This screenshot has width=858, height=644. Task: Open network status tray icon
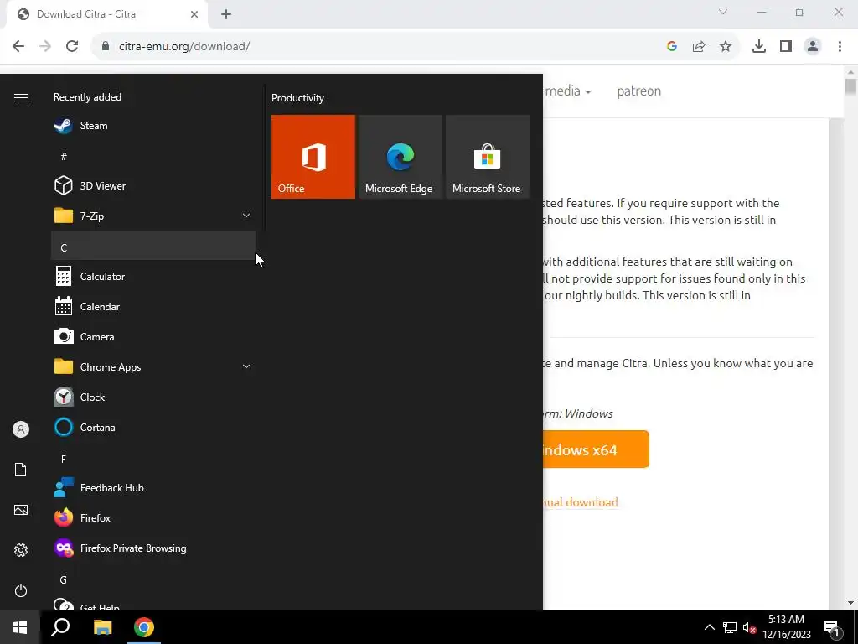tap(730, 627)
